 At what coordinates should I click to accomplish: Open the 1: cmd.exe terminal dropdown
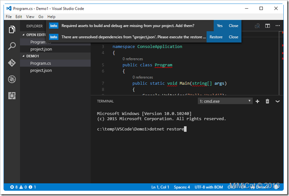click(225, 101)
